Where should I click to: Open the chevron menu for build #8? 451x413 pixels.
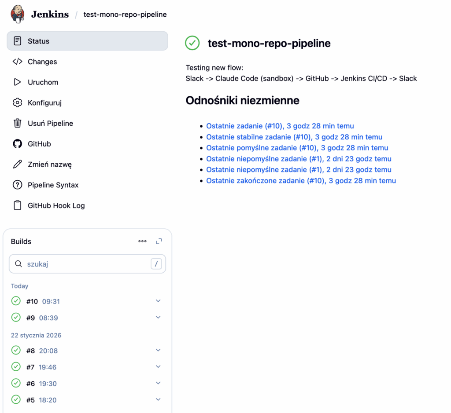158,350
